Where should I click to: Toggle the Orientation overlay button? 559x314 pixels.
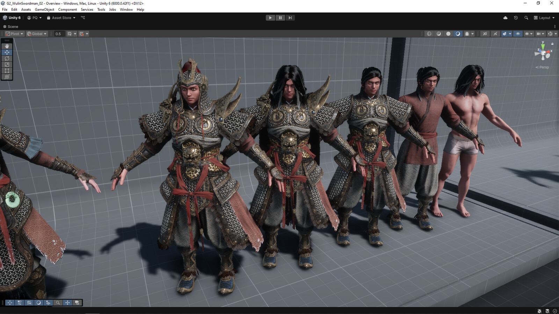click(x=67, y=303)
